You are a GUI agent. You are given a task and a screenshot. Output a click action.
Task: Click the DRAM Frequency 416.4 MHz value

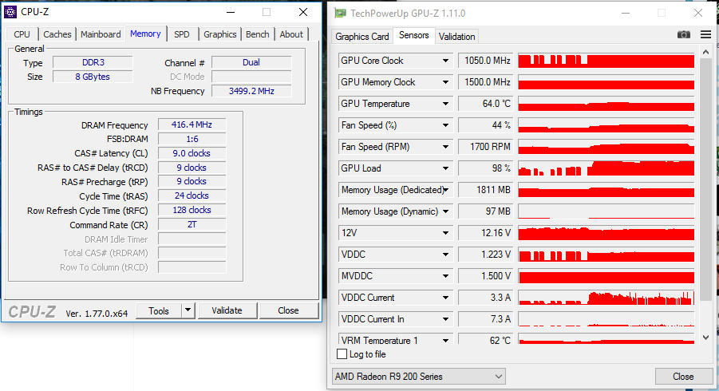(192, 124)
